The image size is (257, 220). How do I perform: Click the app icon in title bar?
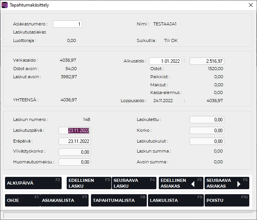click(5, 5)
